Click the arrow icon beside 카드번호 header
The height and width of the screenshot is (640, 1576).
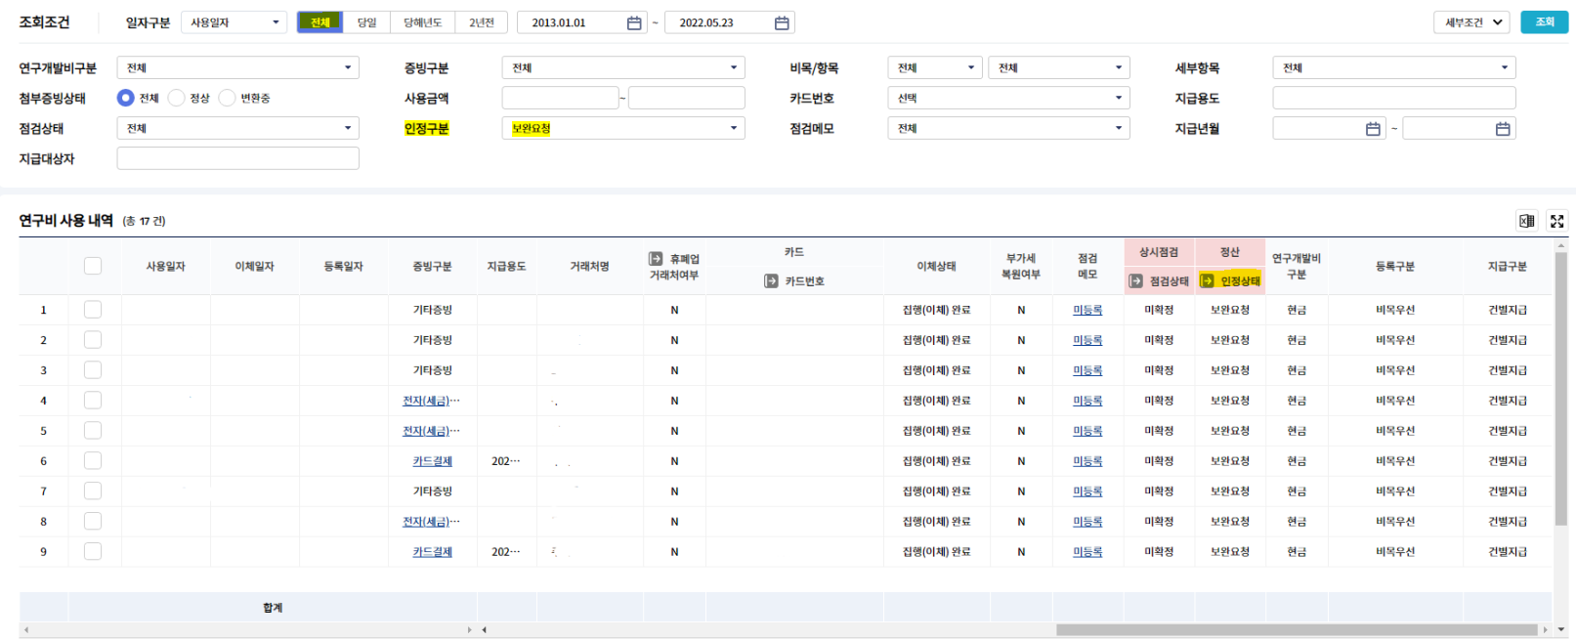pos(771,281)
